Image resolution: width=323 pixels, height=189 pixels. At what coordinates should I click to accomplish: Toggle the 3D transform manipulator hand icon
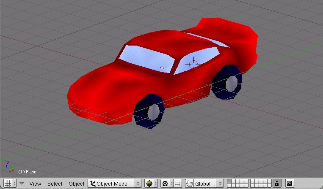point(189,184)
